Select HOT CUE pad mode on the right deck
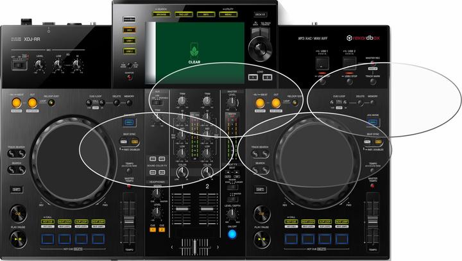Viewport: 462px width, 261px height. click(x=291, y=221)
